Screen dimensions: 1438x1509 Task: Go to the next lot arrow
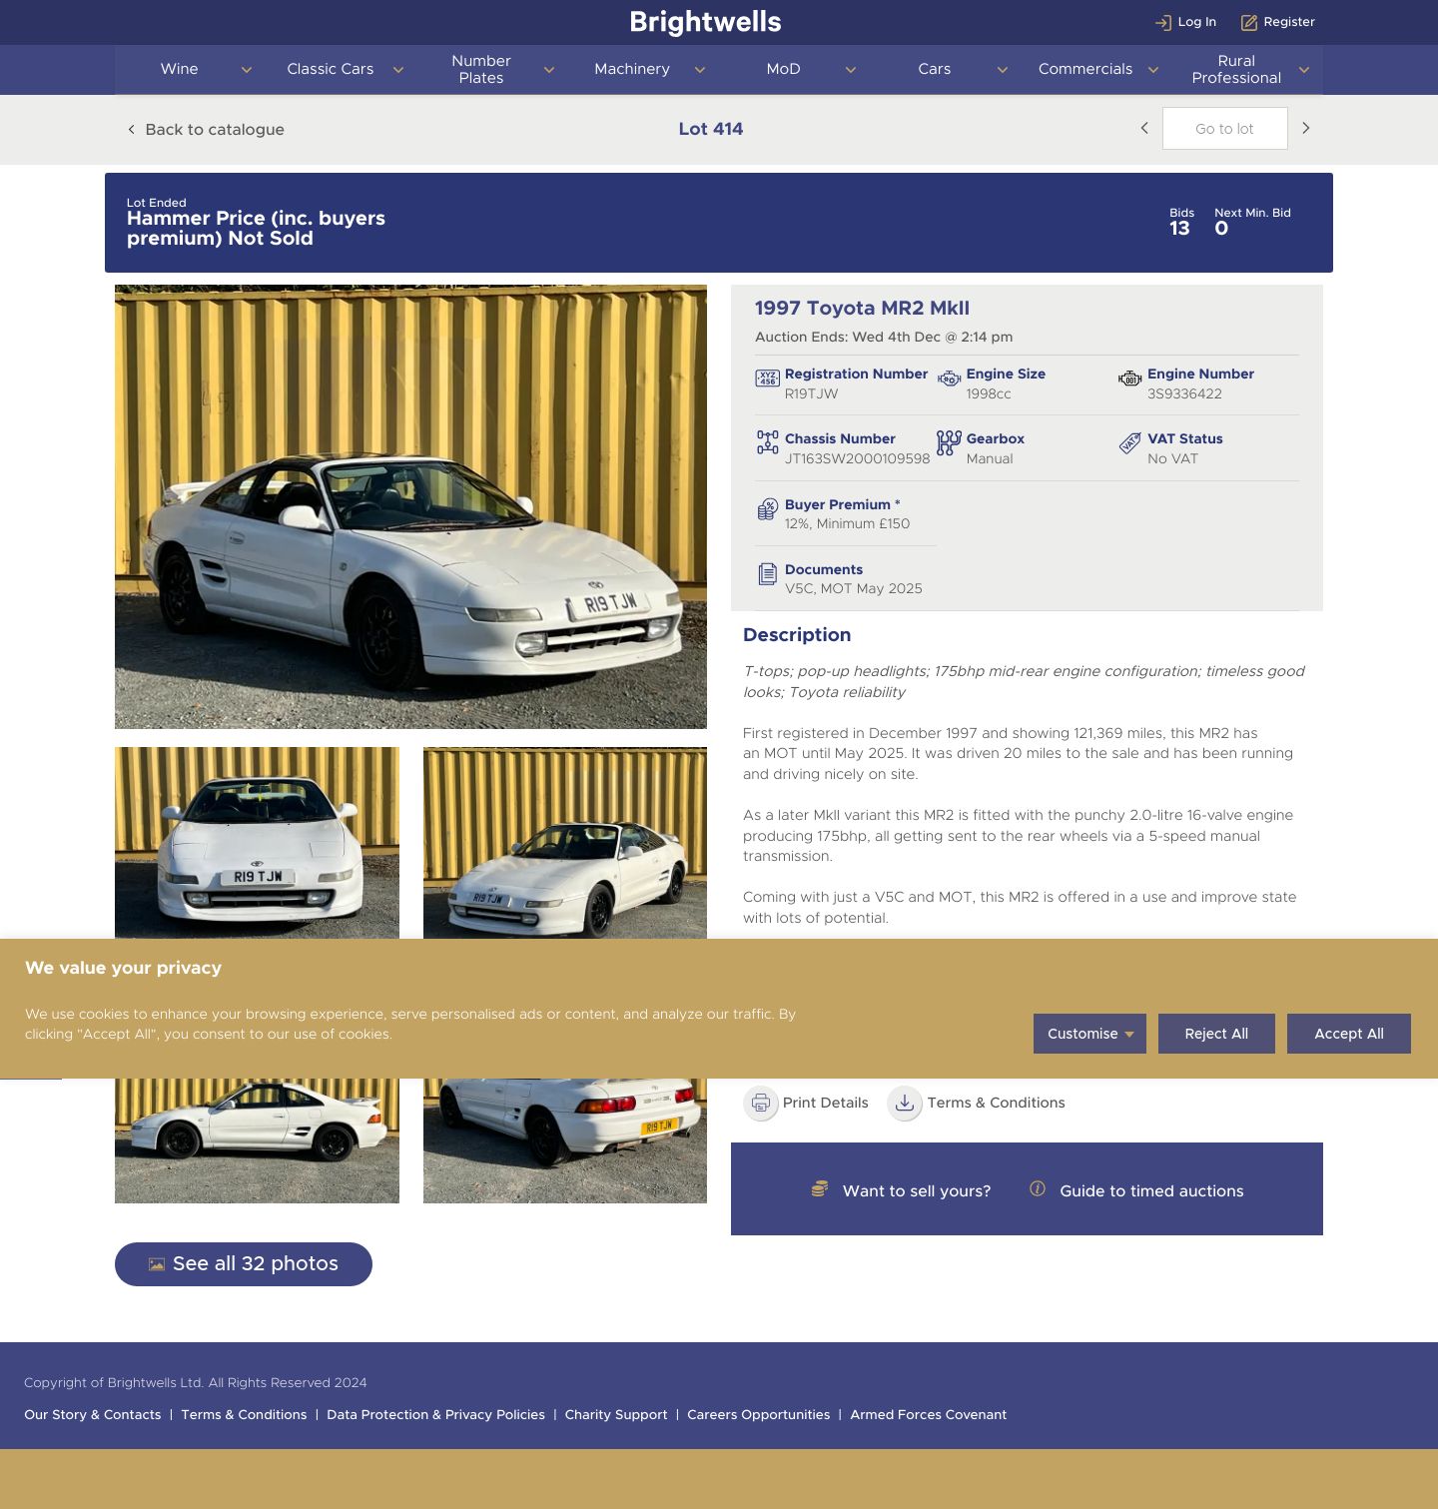tap(1305, 128)
